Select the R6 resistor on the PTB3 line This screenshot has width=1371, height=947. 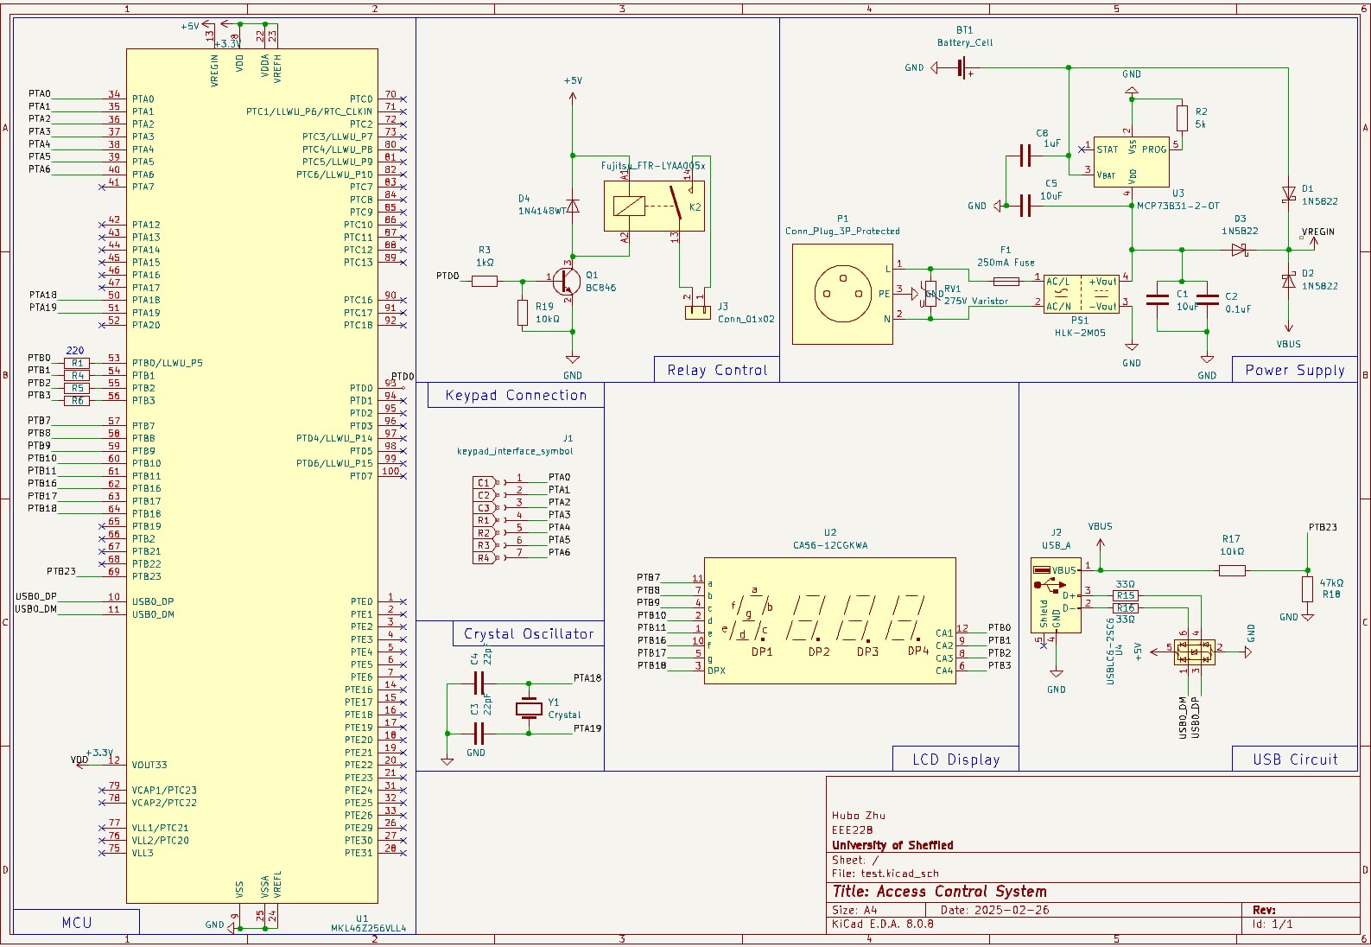tap(78, 401)
